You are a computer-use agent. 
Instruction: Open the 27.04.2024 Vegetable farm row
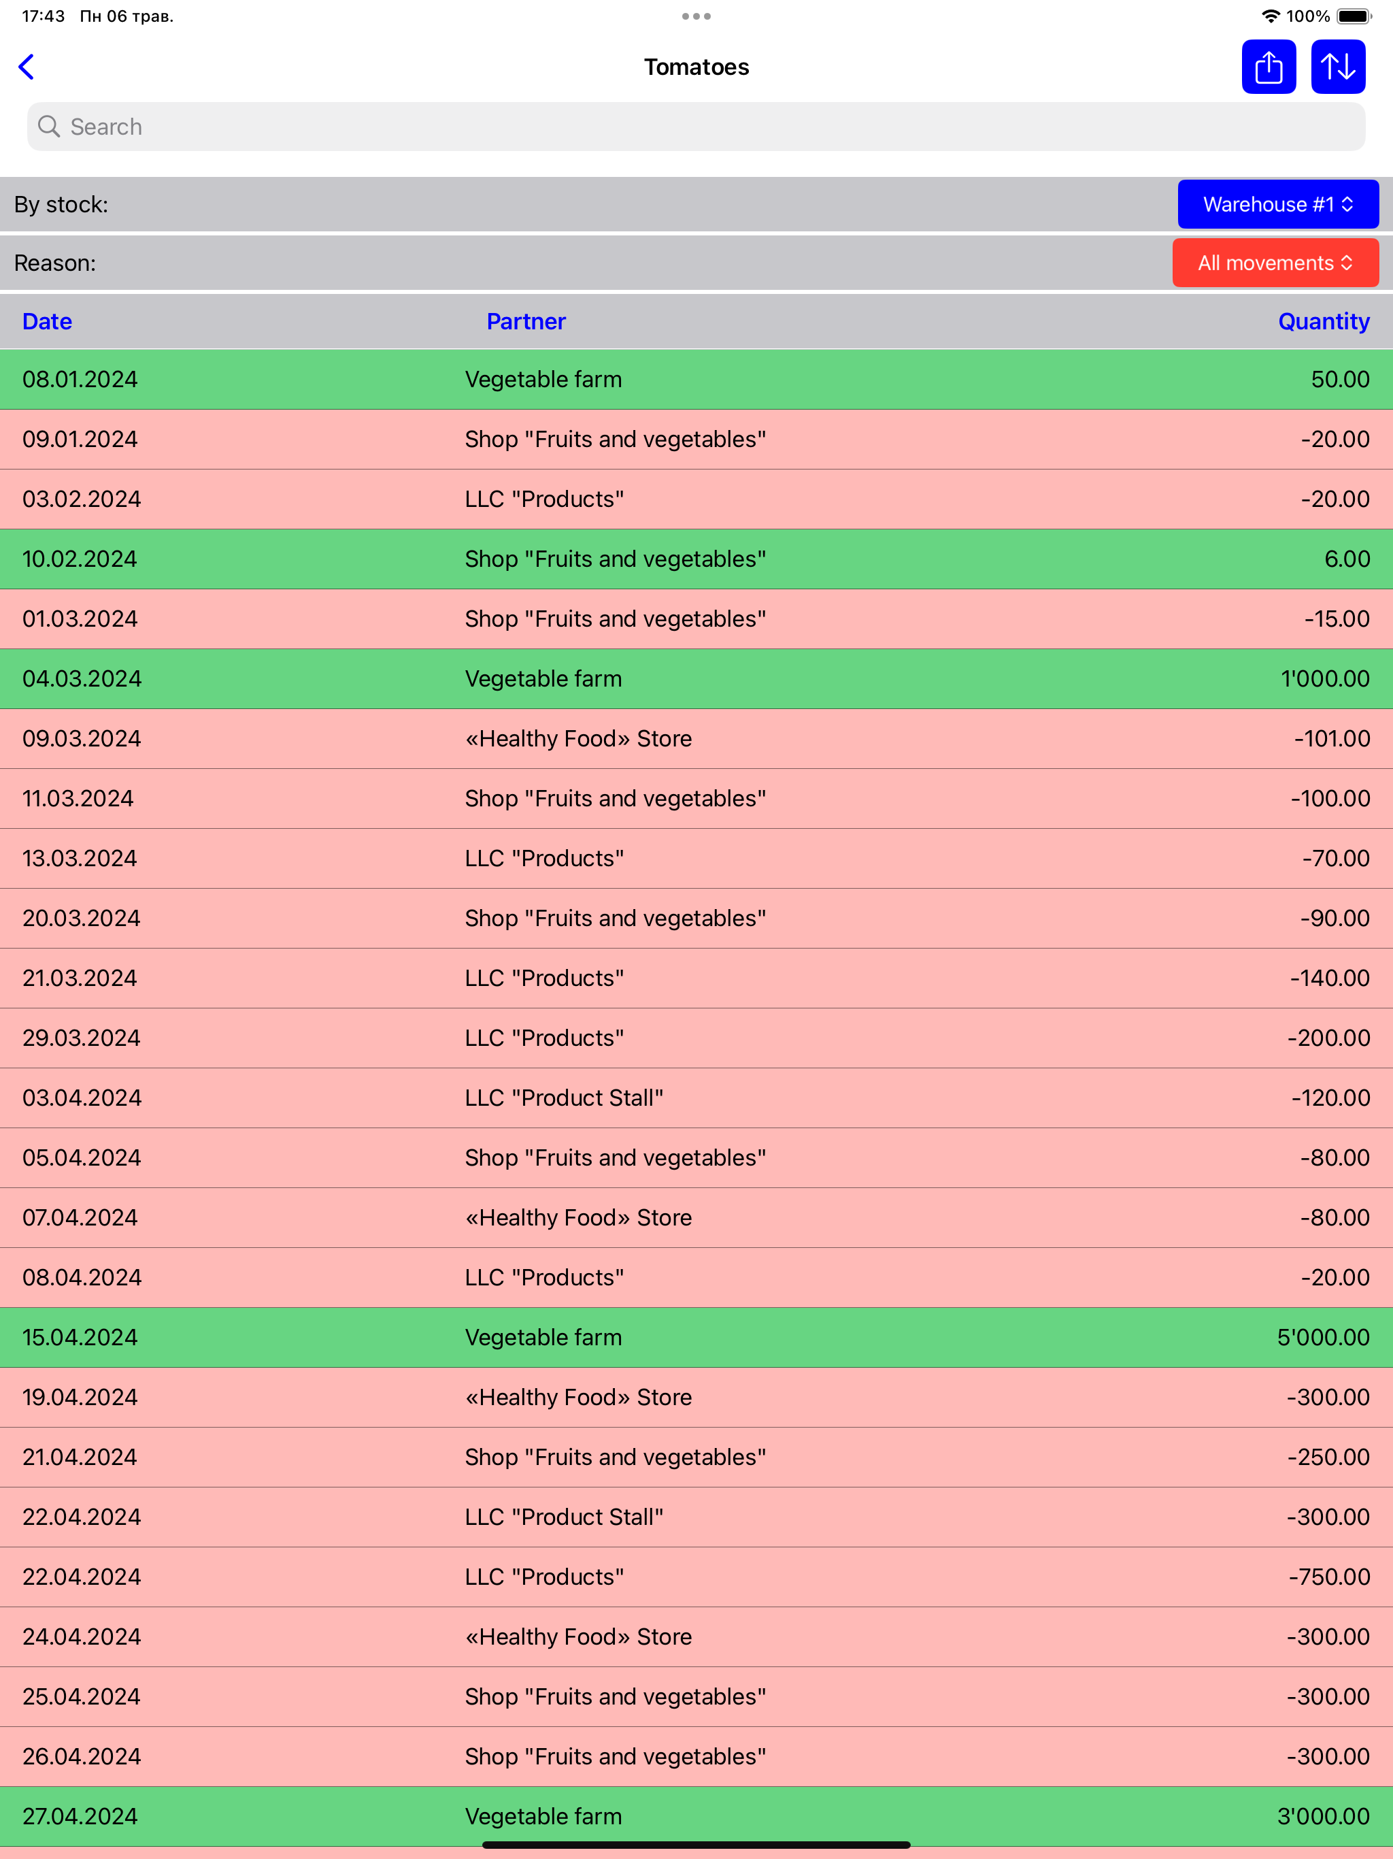click(696, 1817)
